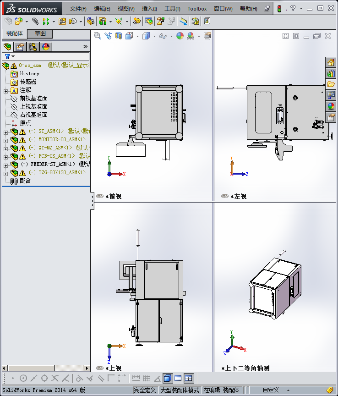338x396 pixels.
Task: Click the rebuild traffic light icon
Action: click(279, 9)
